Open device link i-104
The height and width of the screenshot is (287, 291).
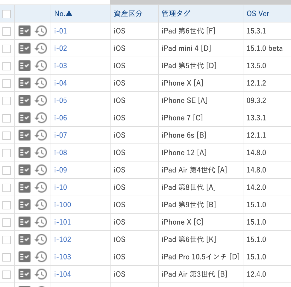point(62,274)
